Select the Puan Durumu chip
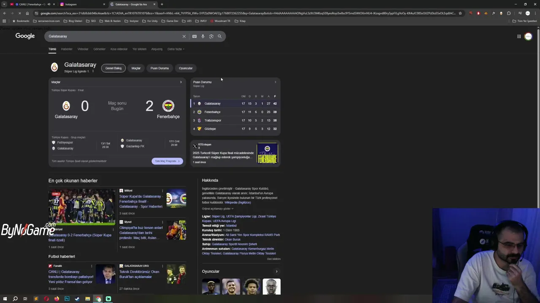The width and height of the screenshot is (540, 303). [159, 68]
